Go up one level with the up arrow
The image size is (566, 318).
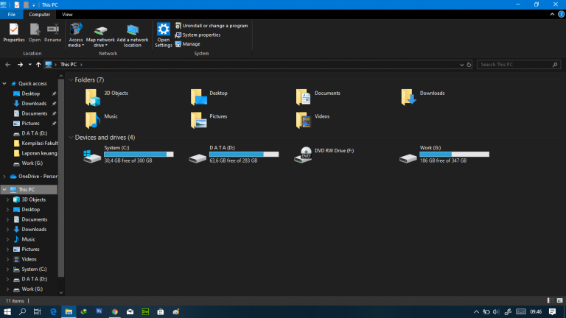coord(38,65)
